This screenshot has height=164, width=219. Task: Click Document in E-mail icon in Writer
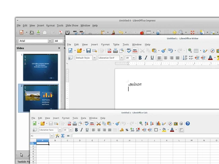pos(94,50)
